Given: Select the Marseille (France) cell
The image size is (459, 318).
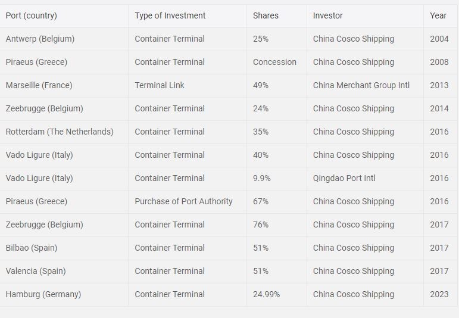Looking at the screenshot, I should coord(39,85).
